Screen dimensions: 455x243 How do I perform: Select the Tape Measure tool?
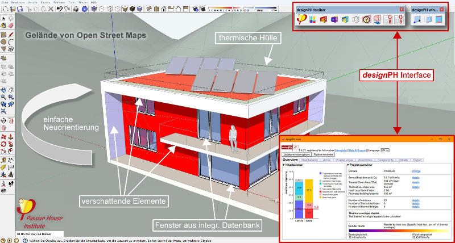tap(3, 160)
